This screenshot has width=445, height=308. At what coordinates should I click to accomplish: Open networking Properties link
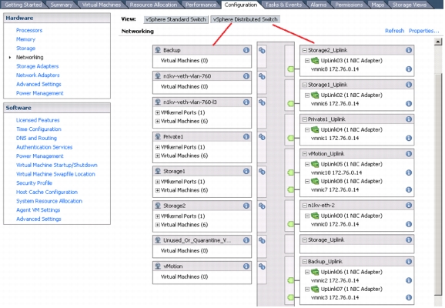tap(423, 31)
